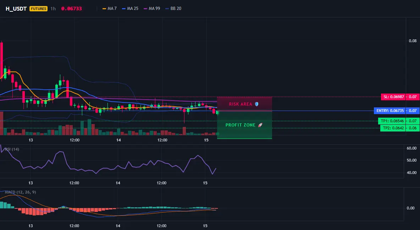Click the yellow FUTURES badge
Image resolution: width=420 pixels, height=230 pixels.
click(38, 9)
